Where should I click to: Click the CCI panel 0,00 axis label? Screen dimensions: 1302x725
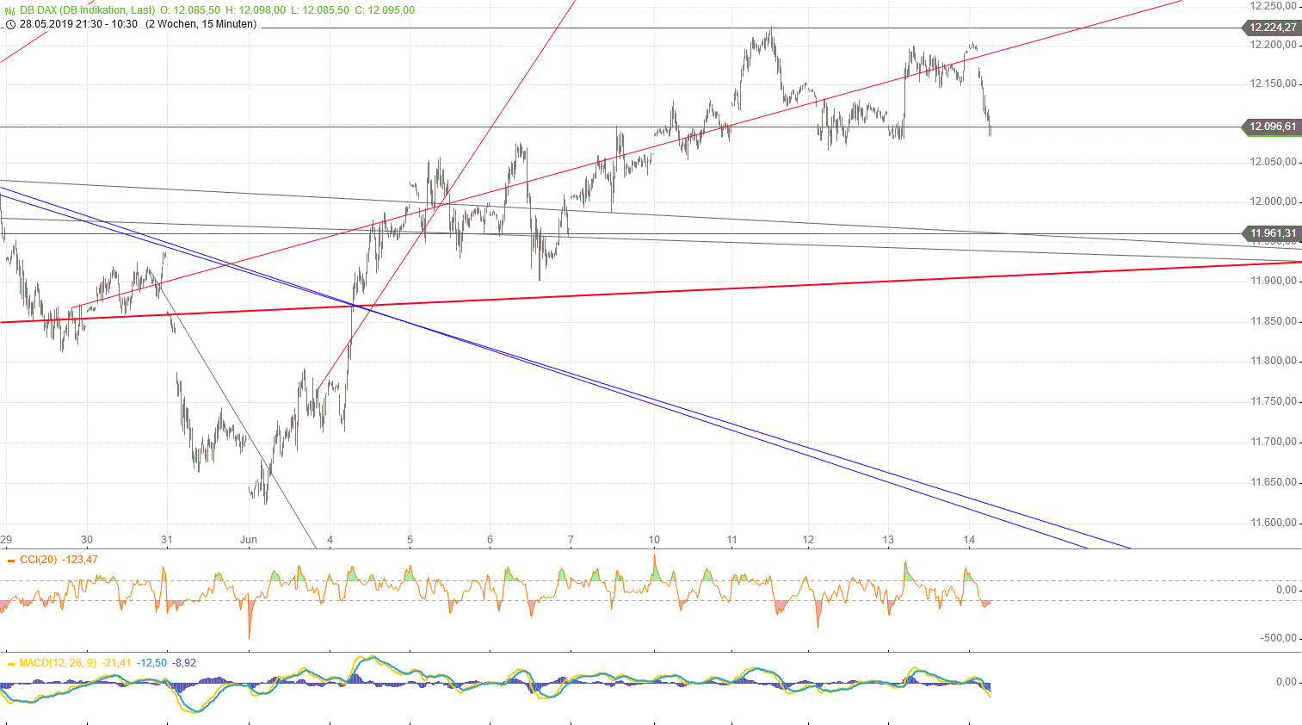pos(1287,590)
